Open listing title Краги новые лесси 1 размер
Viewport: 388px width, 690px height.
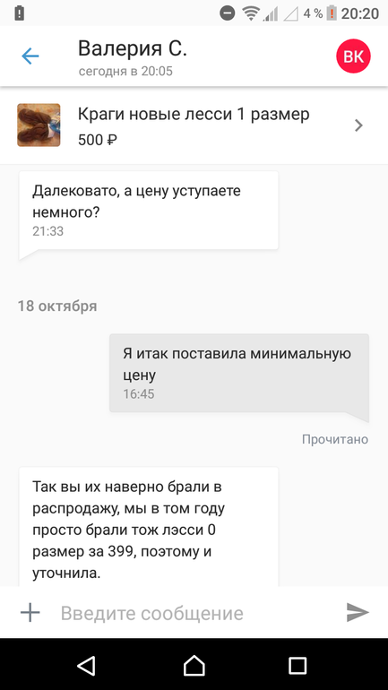[194, 114]
